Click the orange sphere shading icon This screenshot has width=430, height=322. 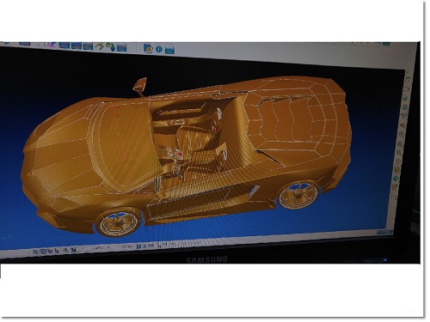(x=396, y=170)
